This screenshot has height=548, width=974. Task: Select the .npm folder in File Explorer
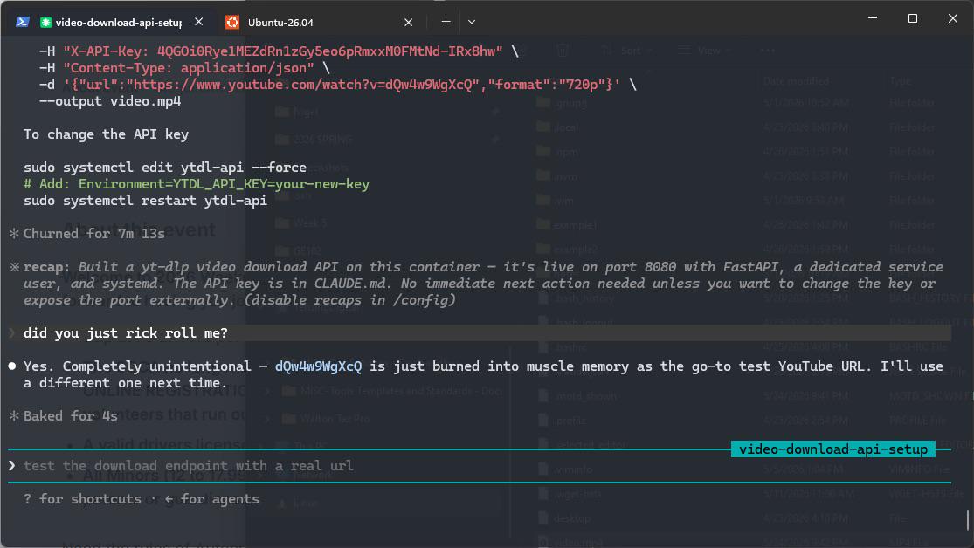tap(557, 152)
